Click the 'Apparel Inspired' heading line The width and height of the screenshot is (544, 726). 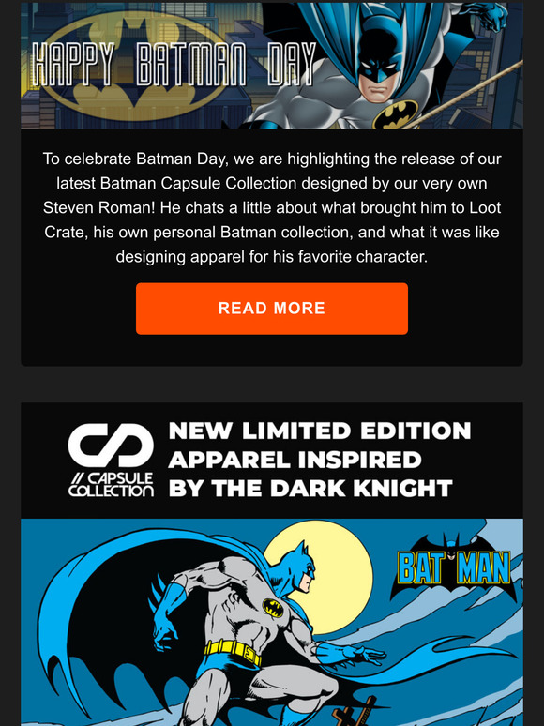click(295, 460)
